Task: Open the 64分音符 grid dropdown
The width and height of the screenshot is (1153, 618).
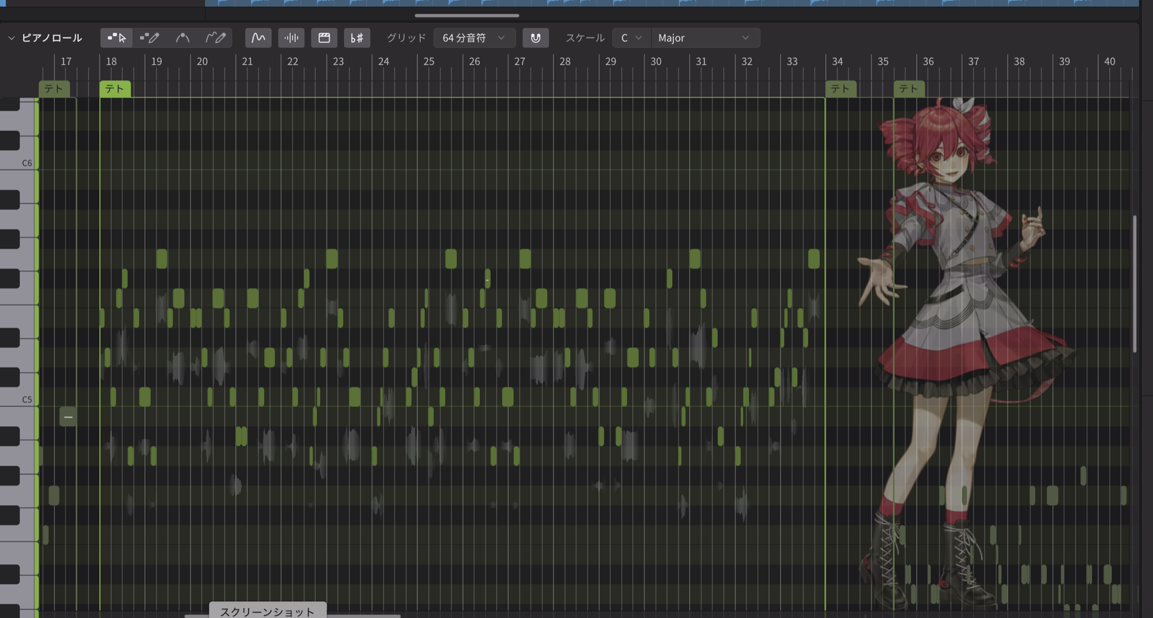Action: click(474, 38)
